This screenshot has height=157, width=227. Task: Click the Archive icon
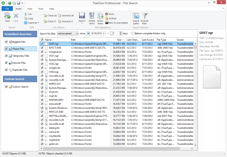tap(107, 19)
